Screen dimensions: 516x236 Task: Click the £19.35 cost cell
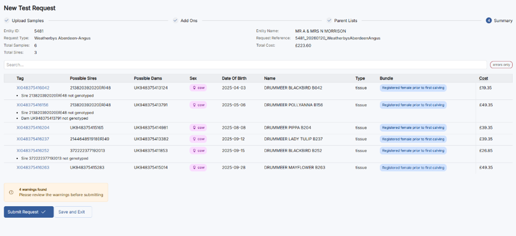pos(486,88)
